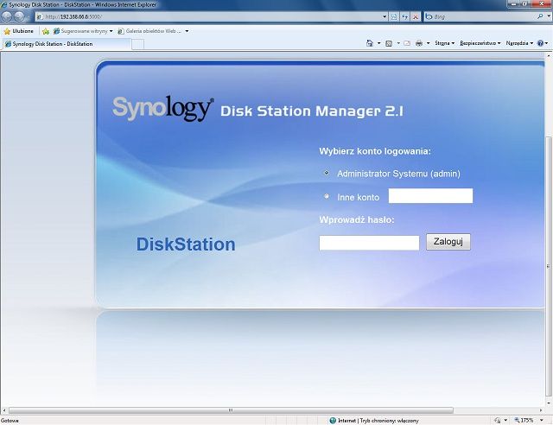Click the read mail icon in command bar

tap(407, 43)
